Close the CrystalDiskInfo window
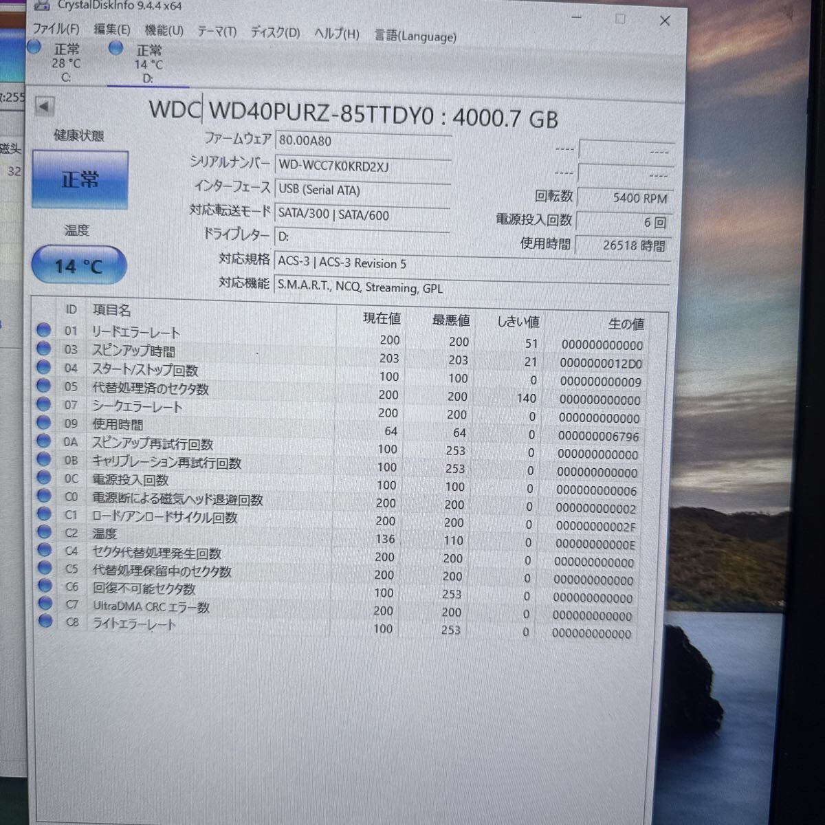Image resolution: width=825 pixels, height=825 pixels. (x=665, y=21)
